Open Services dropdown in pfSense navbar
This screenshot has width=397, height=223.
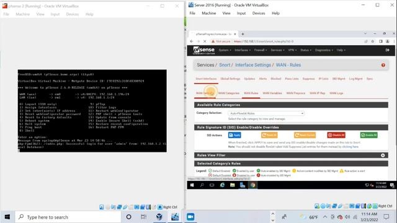tap(277, 50)
